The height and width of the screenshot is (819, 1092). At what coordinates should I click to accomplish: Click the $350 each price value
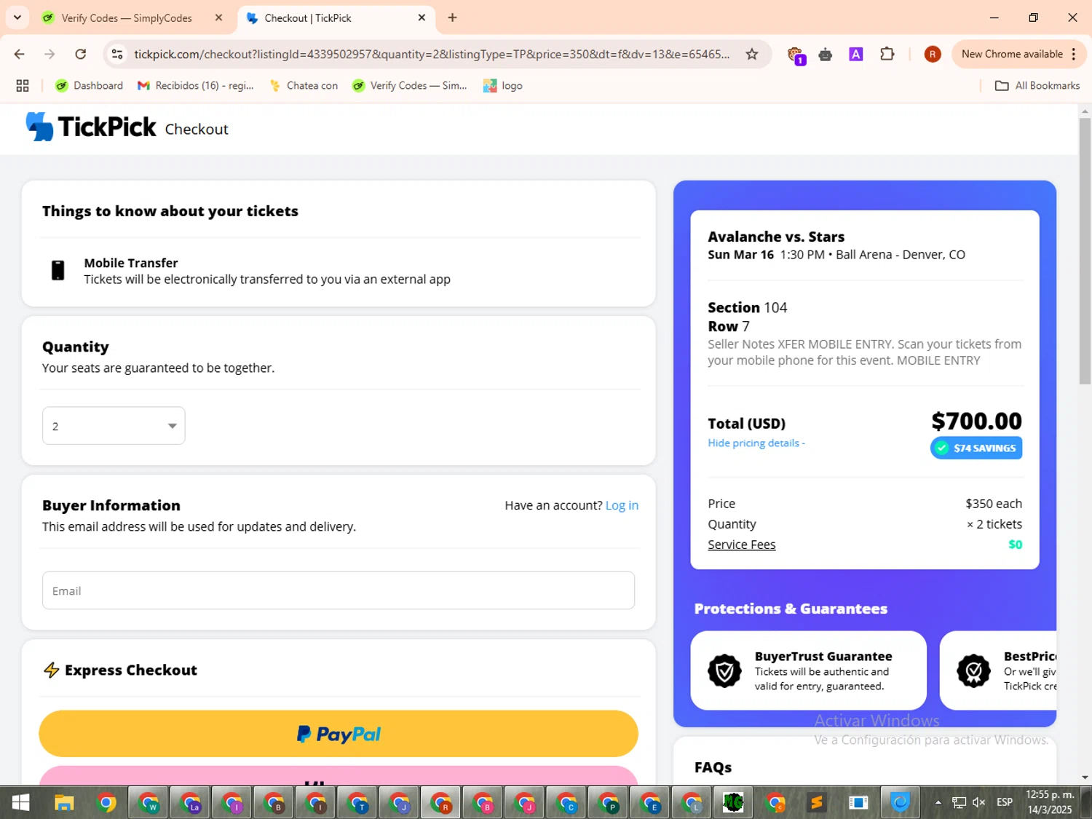click(x=994, y=504)
